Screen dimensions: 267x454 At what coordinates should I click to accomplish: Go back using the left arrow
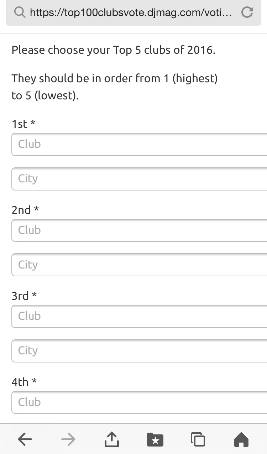[x=25, y=440]
